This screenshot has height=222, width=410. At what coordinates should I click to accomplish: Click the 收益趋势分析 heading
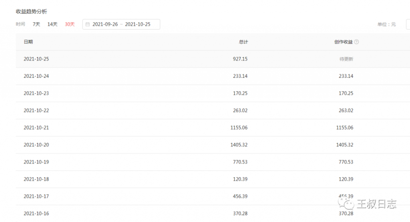coord(31,12)
